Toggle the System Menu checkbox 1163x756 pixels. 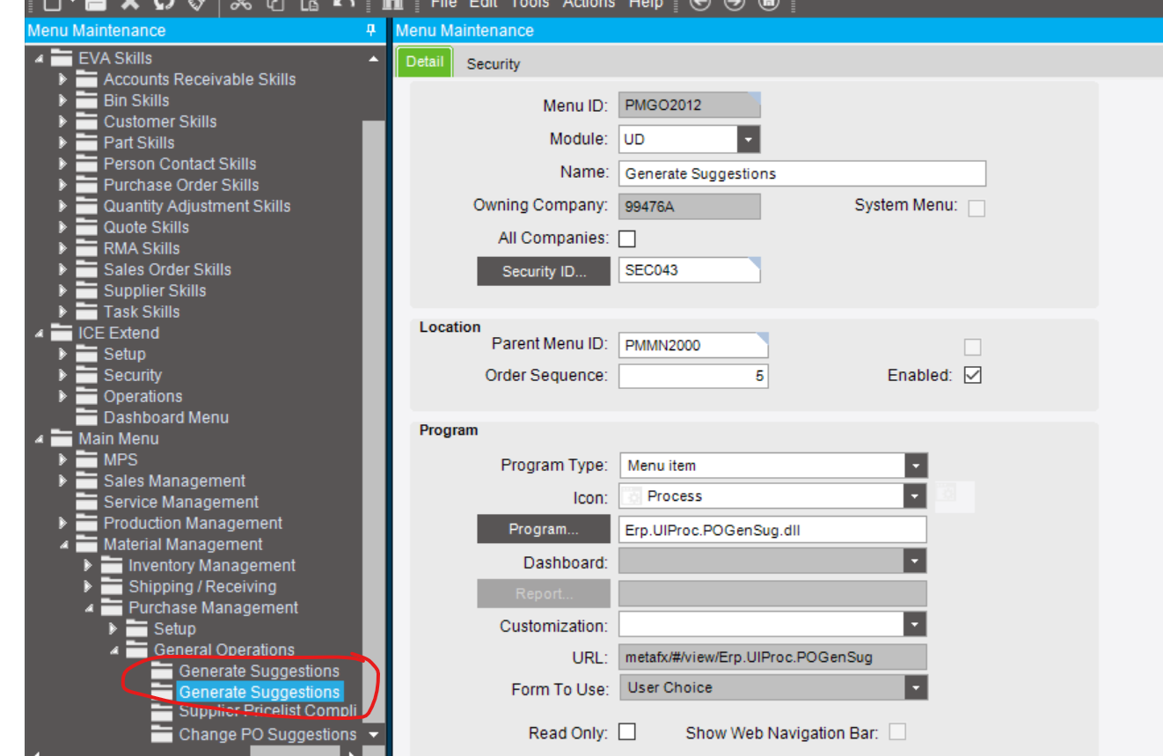[976, 208]
